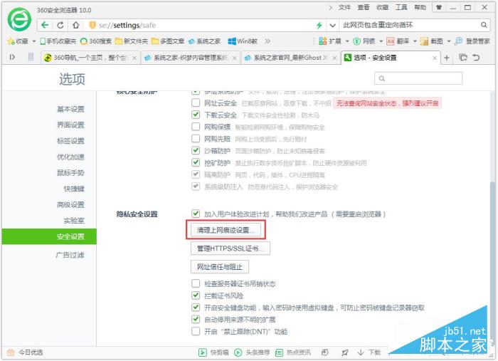Open the 翻译 translate tool
This screenshot has width=498, height=361.
tap(398, 41)
